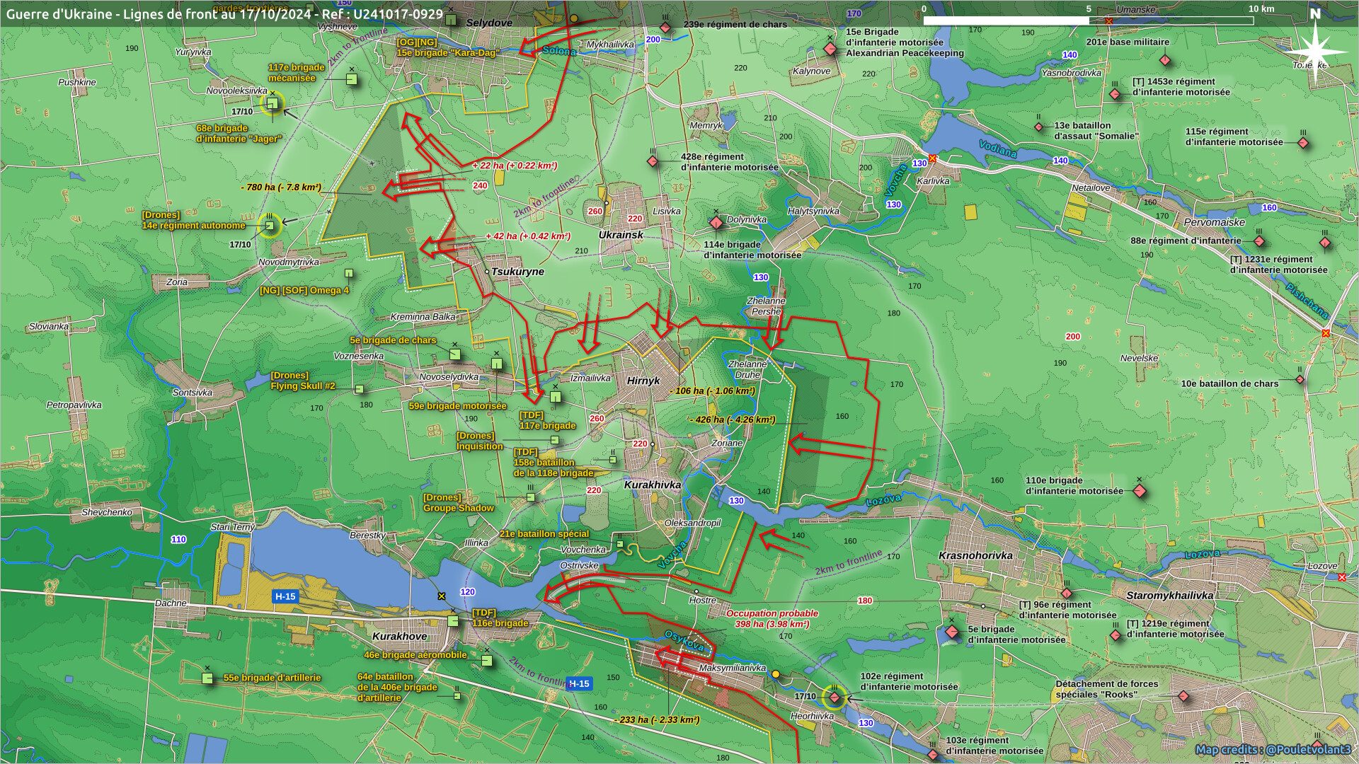Click the yellow circle marker near Maksymilianivka
The height and width of the screenshot is (764, 1359).
point(776,674)
